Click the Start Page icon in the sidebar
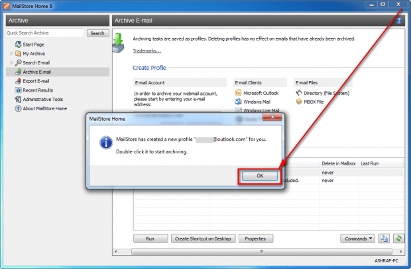The width and height of the screenshot is (411, 269). [18, 45]
